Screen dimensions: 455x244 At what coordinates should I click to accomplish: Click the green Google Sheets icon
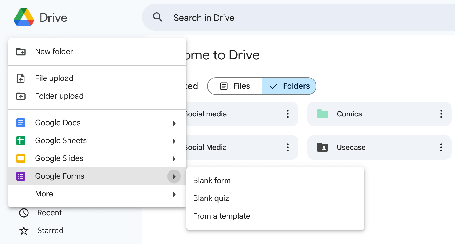(x=21, y=141)
